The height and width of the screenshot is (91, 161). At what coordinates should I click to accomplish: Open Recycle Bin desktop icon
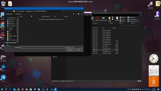(x=3, y=4)
